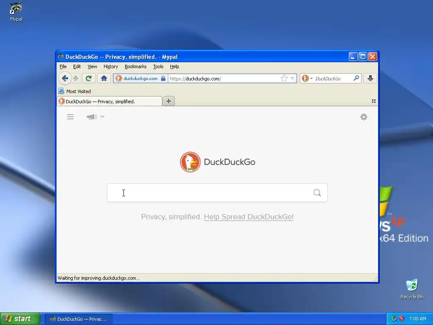Click the duckduckgo.com site identity label
Image resolution: width=433 pixels, height=325 pixels.
[x=140, y=78]
